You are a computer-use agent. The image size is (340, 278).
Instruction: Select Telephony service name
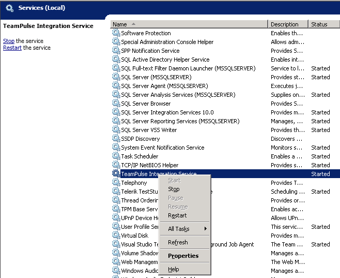coord(134,183)
